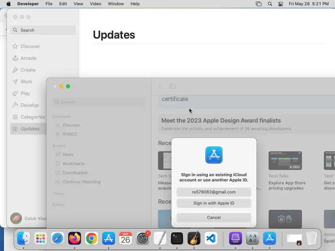Expand Events section in Developer sidebar
The height and width of the screenshot is (251, 335).
tap(58, 205)
